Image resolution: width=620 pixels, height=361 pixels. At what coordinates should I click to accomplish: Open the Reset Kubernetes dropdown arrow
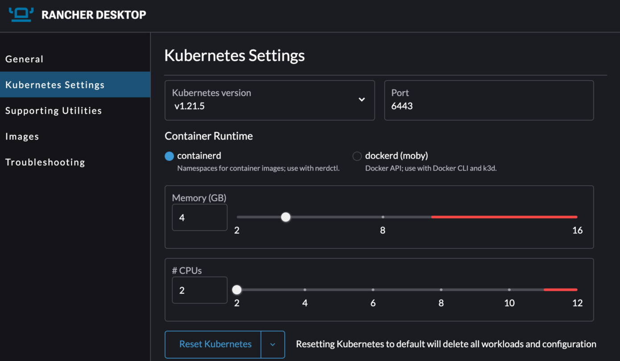[x=273, y=344]
